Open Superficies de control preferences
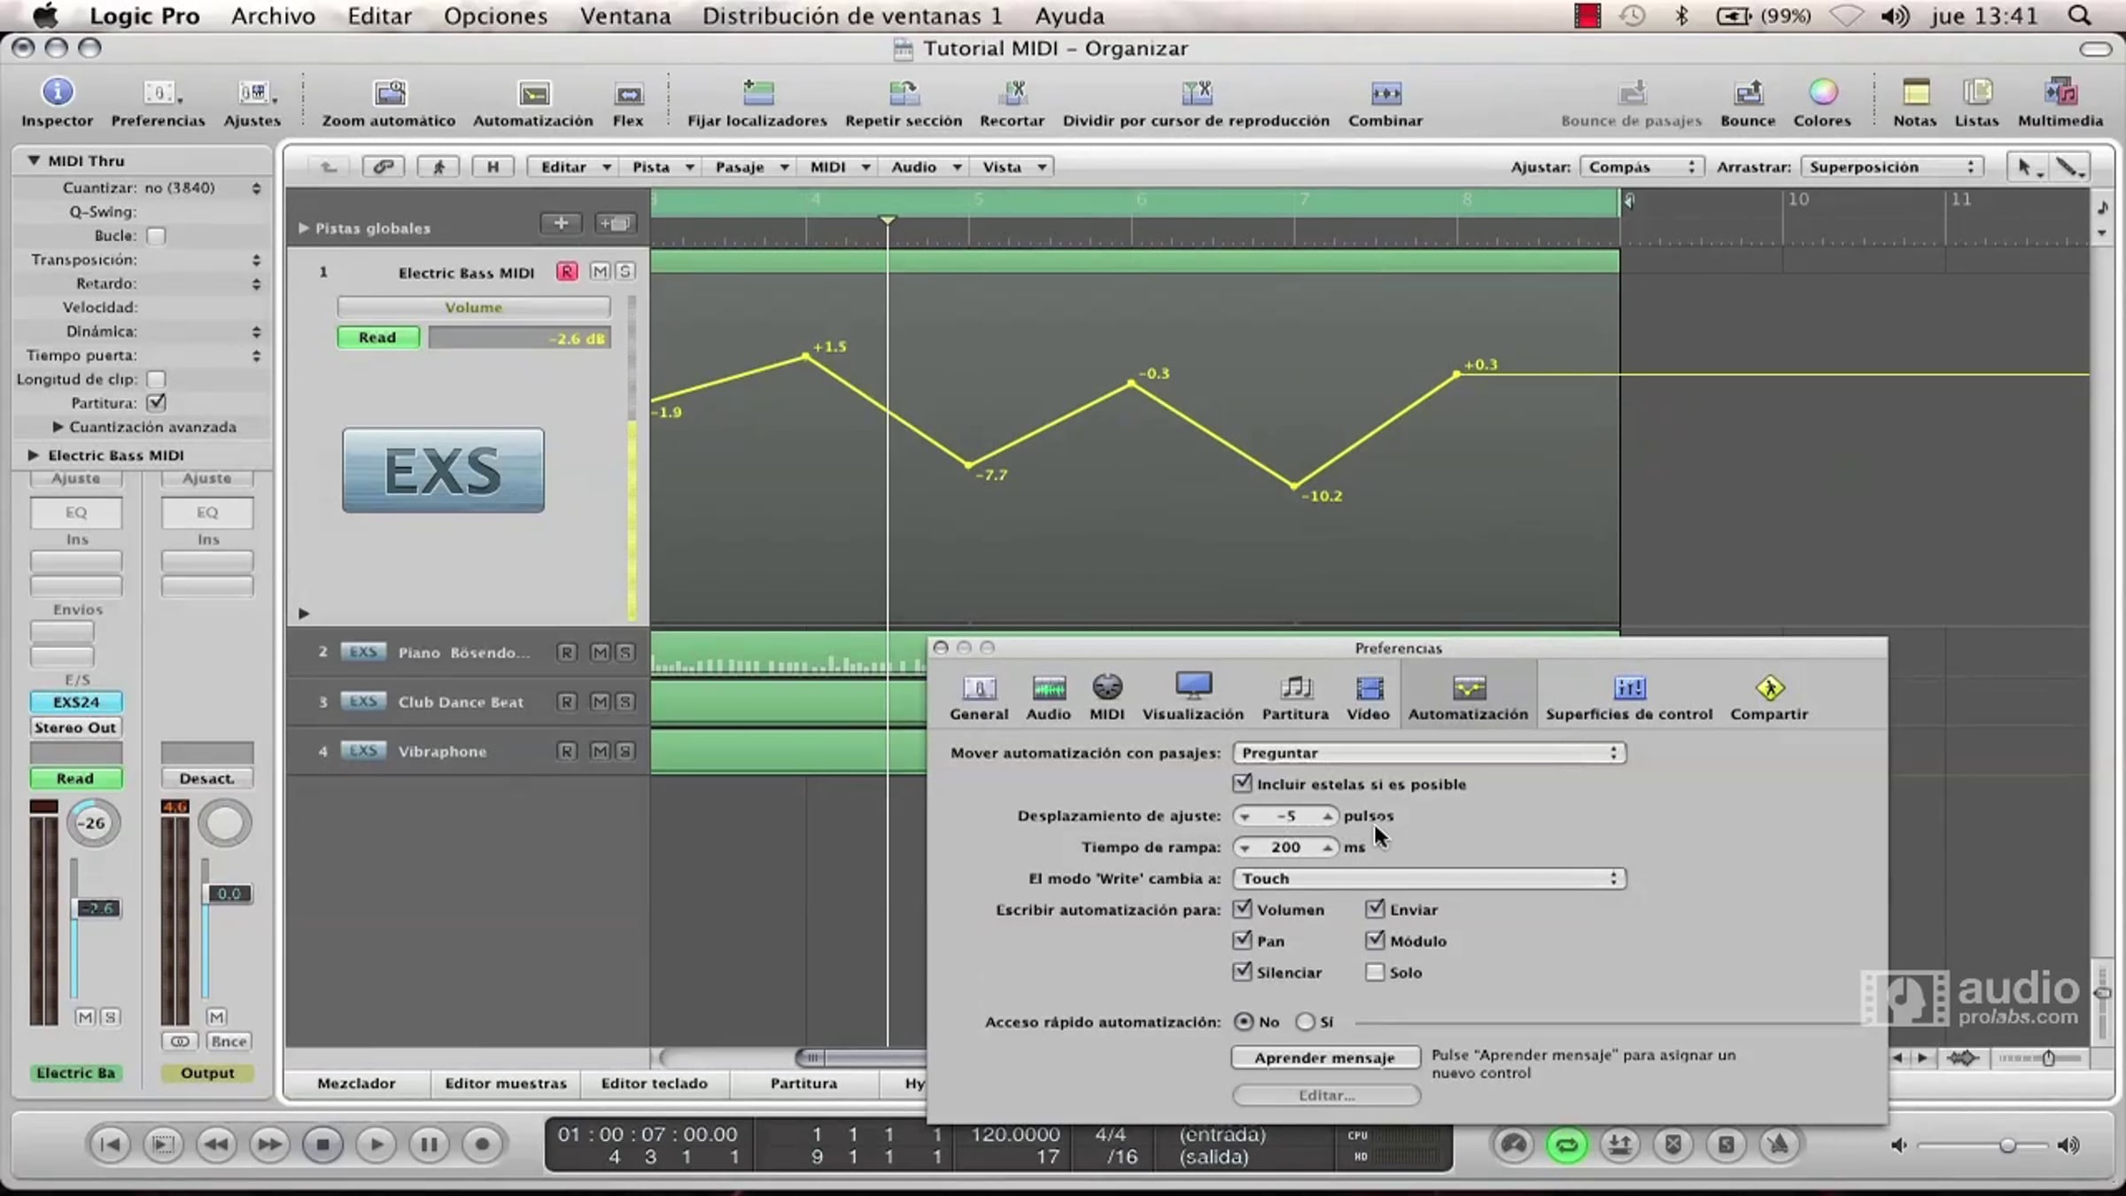 (x=1629, y=688)
